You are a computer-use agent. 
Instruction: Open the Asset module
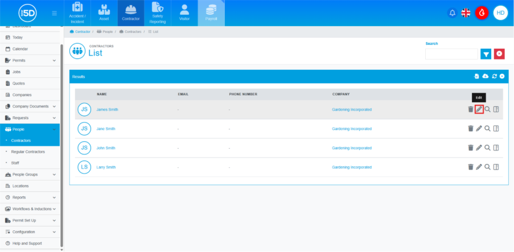pos(104,13)
